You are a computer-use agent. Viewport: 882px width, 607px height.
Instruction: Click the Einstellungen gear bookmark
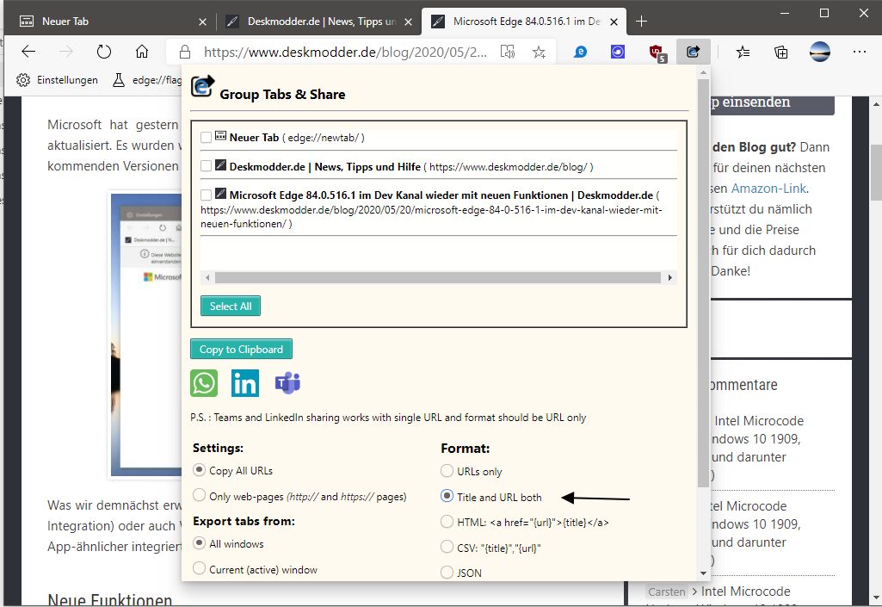coord(57,80)
